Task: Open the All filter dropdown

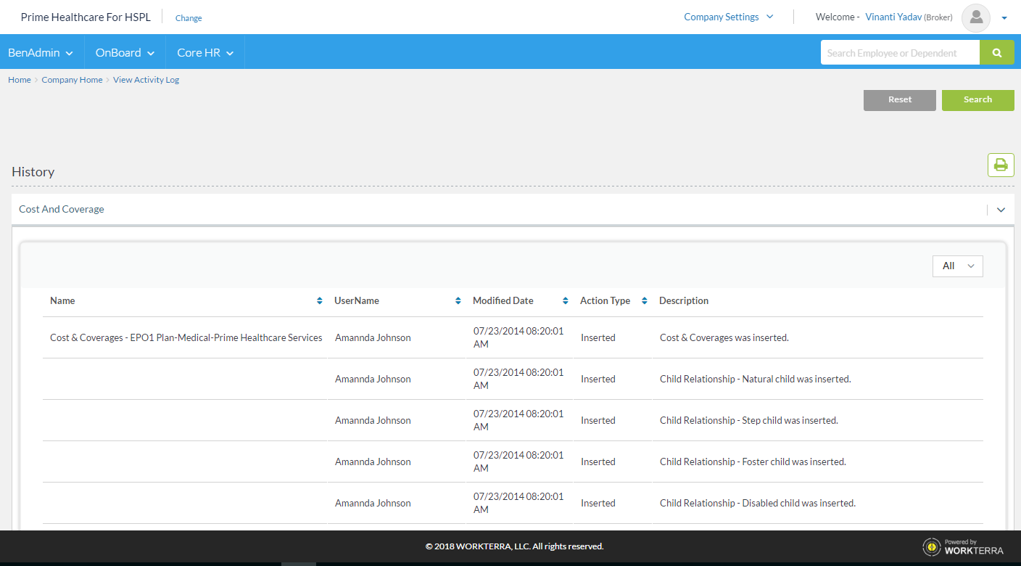Action: click(x=957, y=266)
